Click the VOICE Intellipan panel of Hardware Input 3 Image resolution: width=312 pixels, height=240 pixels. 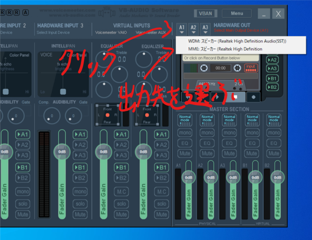pyautogui.click(x=63, y=74)
